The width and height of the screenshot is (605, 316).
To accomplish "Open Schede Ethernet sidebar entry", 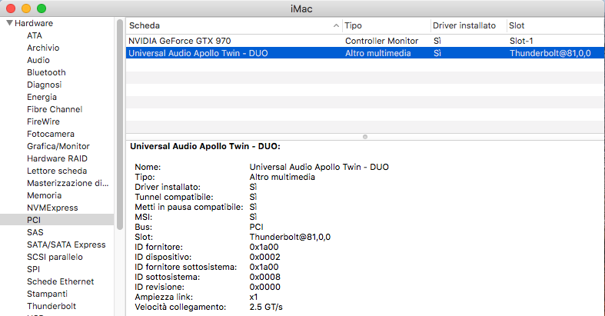I will 60,281.
